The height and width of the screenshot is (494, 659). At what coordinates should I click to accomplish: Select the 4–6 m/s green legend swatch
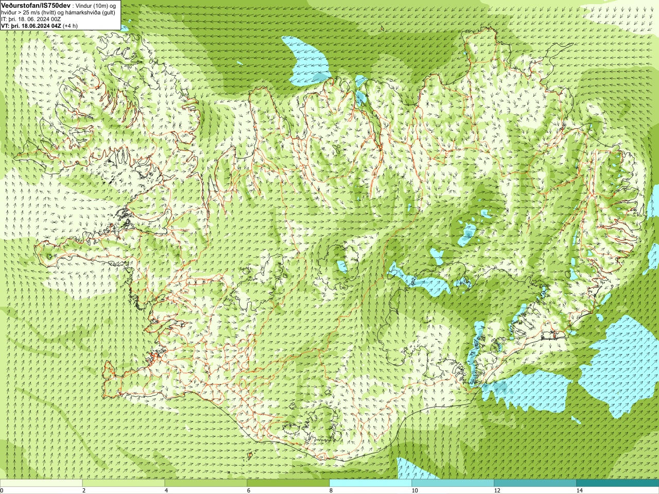pos(206,483)
